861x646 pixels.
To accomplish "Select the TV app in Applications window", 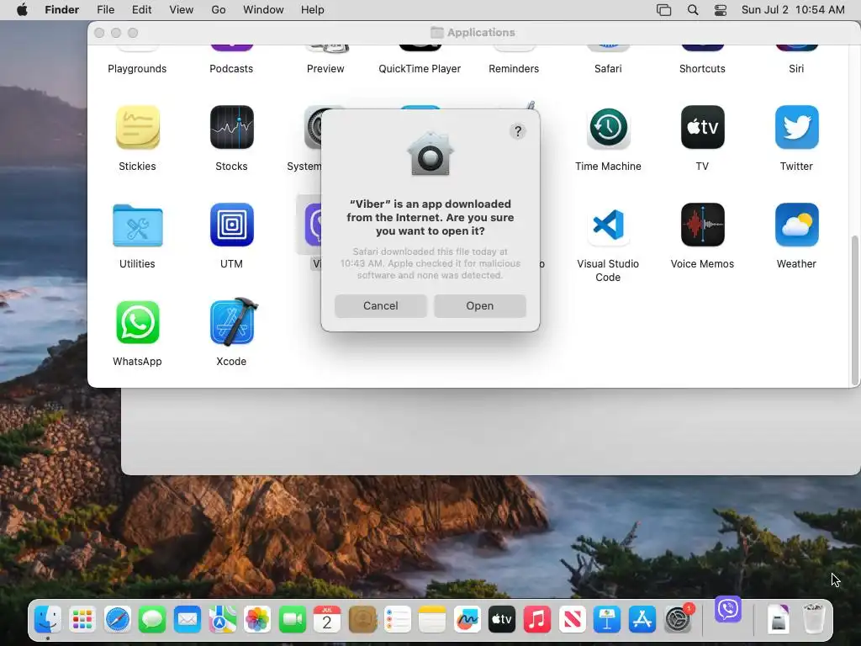I will [702, 128].
